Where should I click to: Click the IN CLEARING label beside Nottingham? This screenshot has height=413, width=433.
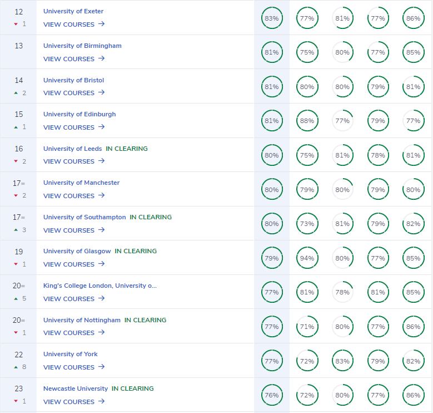(x=145, y=320)
